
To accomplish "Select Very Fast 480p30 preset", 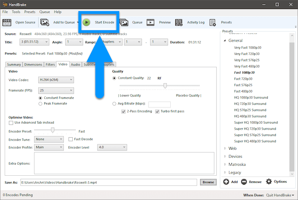I will tap(246, 66).
